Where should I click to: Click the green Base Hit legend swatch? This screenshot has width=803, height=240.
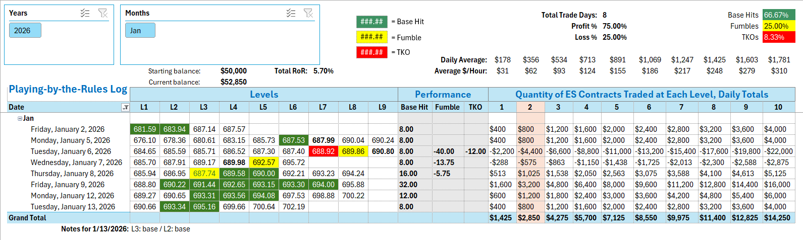click(x=371, y=22)
